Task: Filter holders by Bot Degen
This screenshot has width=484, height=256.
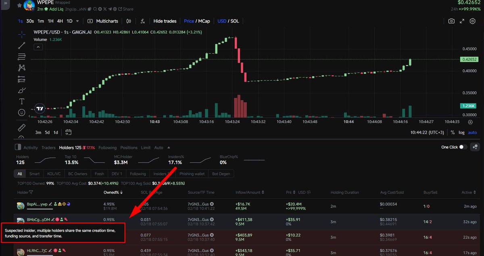Action: pos(221,174)
